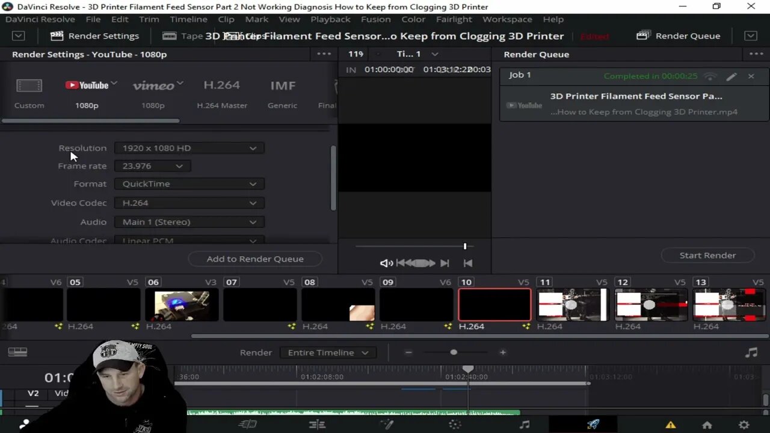Click the clip strip horizontal scrollbar
Viewport: 770px width, 433px height.
(479, 336)
